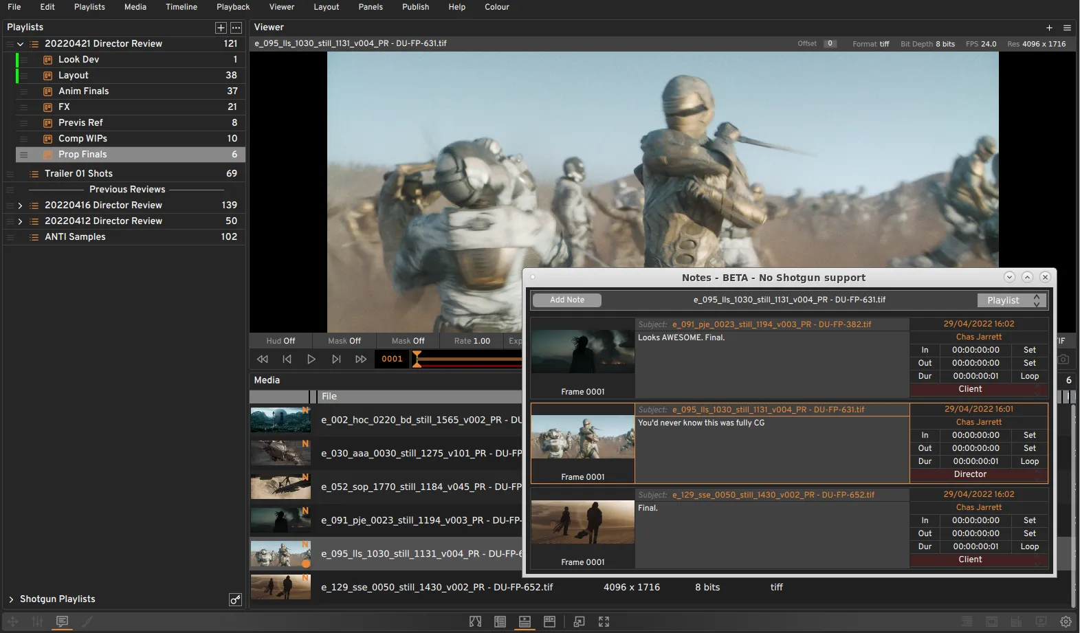Select the draw pencil tool in bottom toolbar
Viewport: 1080px width, 633px height.
pyautogui.click(x=87, y=621)
